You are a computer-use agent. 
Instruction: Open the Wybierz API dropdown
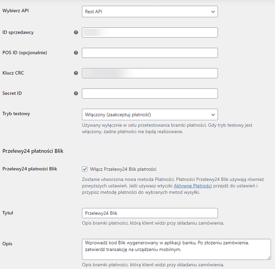click(x=150, y=11)
